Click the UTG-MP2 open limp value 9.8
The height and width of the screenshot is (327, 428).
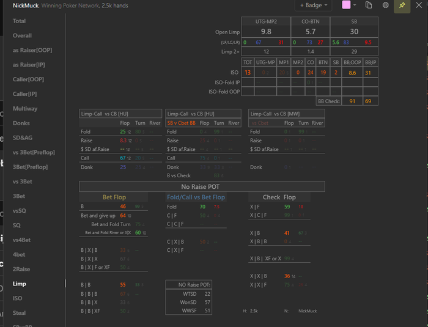point(266,32)
